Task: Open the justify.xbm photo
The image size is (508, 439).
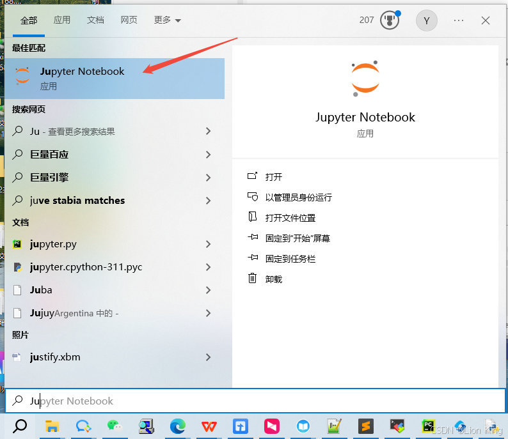Action: 115,357
